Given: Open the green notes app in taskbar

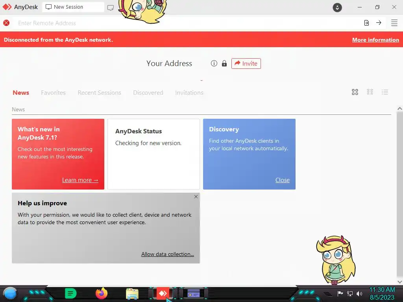Looking at the screenshot, I should (71, 293).
